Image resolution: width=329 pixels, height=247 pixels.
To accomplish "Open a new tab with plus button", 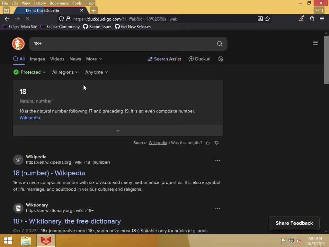I will click(93, 10).
